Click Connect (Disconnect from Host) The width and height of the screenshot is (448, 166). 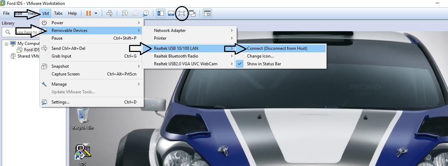281,48
